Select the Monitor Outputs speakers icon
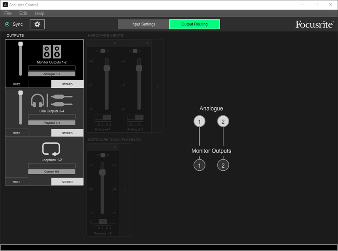This screenshot has width=338, height=251. [52, 52]
